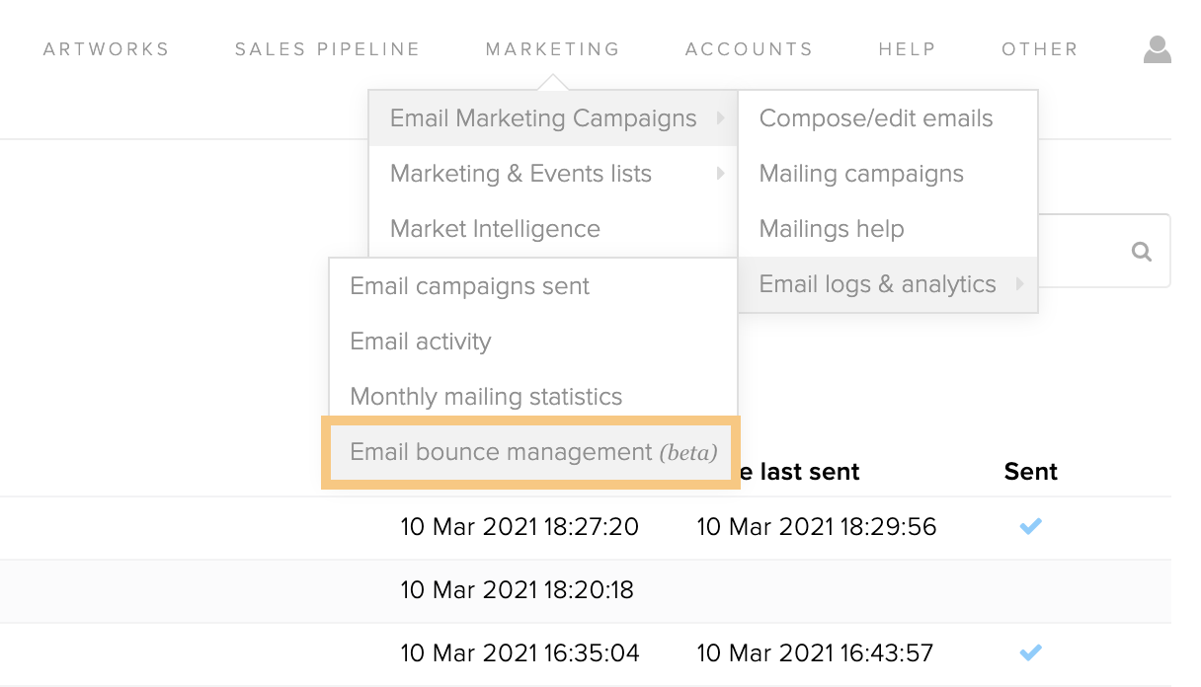Click the blue Sent checkmark for 18:27:20 row
Image resolution: width=1201 pixels, height=687 pixels.
[x=1030, y=527]
